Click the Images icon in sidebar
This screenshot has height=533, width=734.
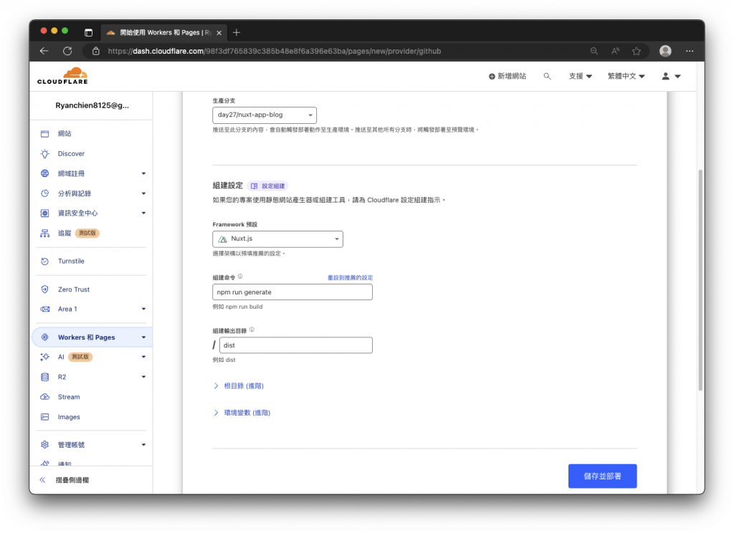(45, 417)
